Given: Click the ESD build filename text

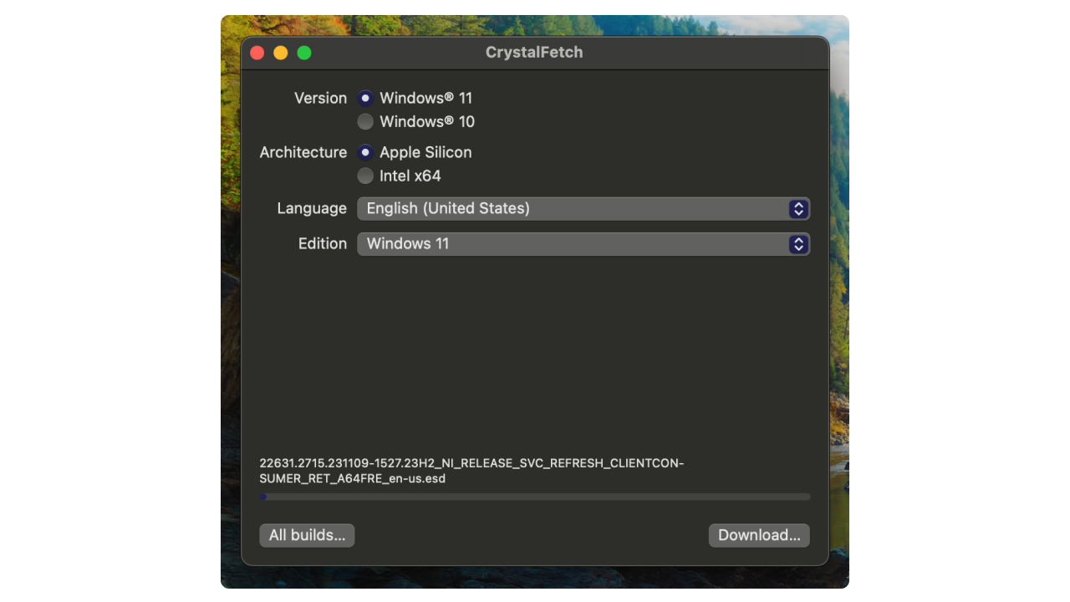Looking at the screenshot, I should click(x=472, y=470).
